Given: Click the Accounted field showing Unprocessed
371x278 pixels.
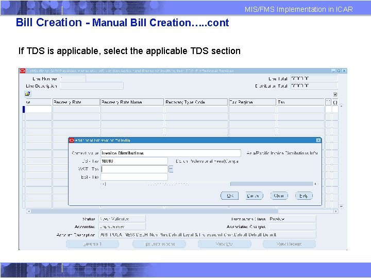Looking at the screenshot, I should [x=122, y=227].
